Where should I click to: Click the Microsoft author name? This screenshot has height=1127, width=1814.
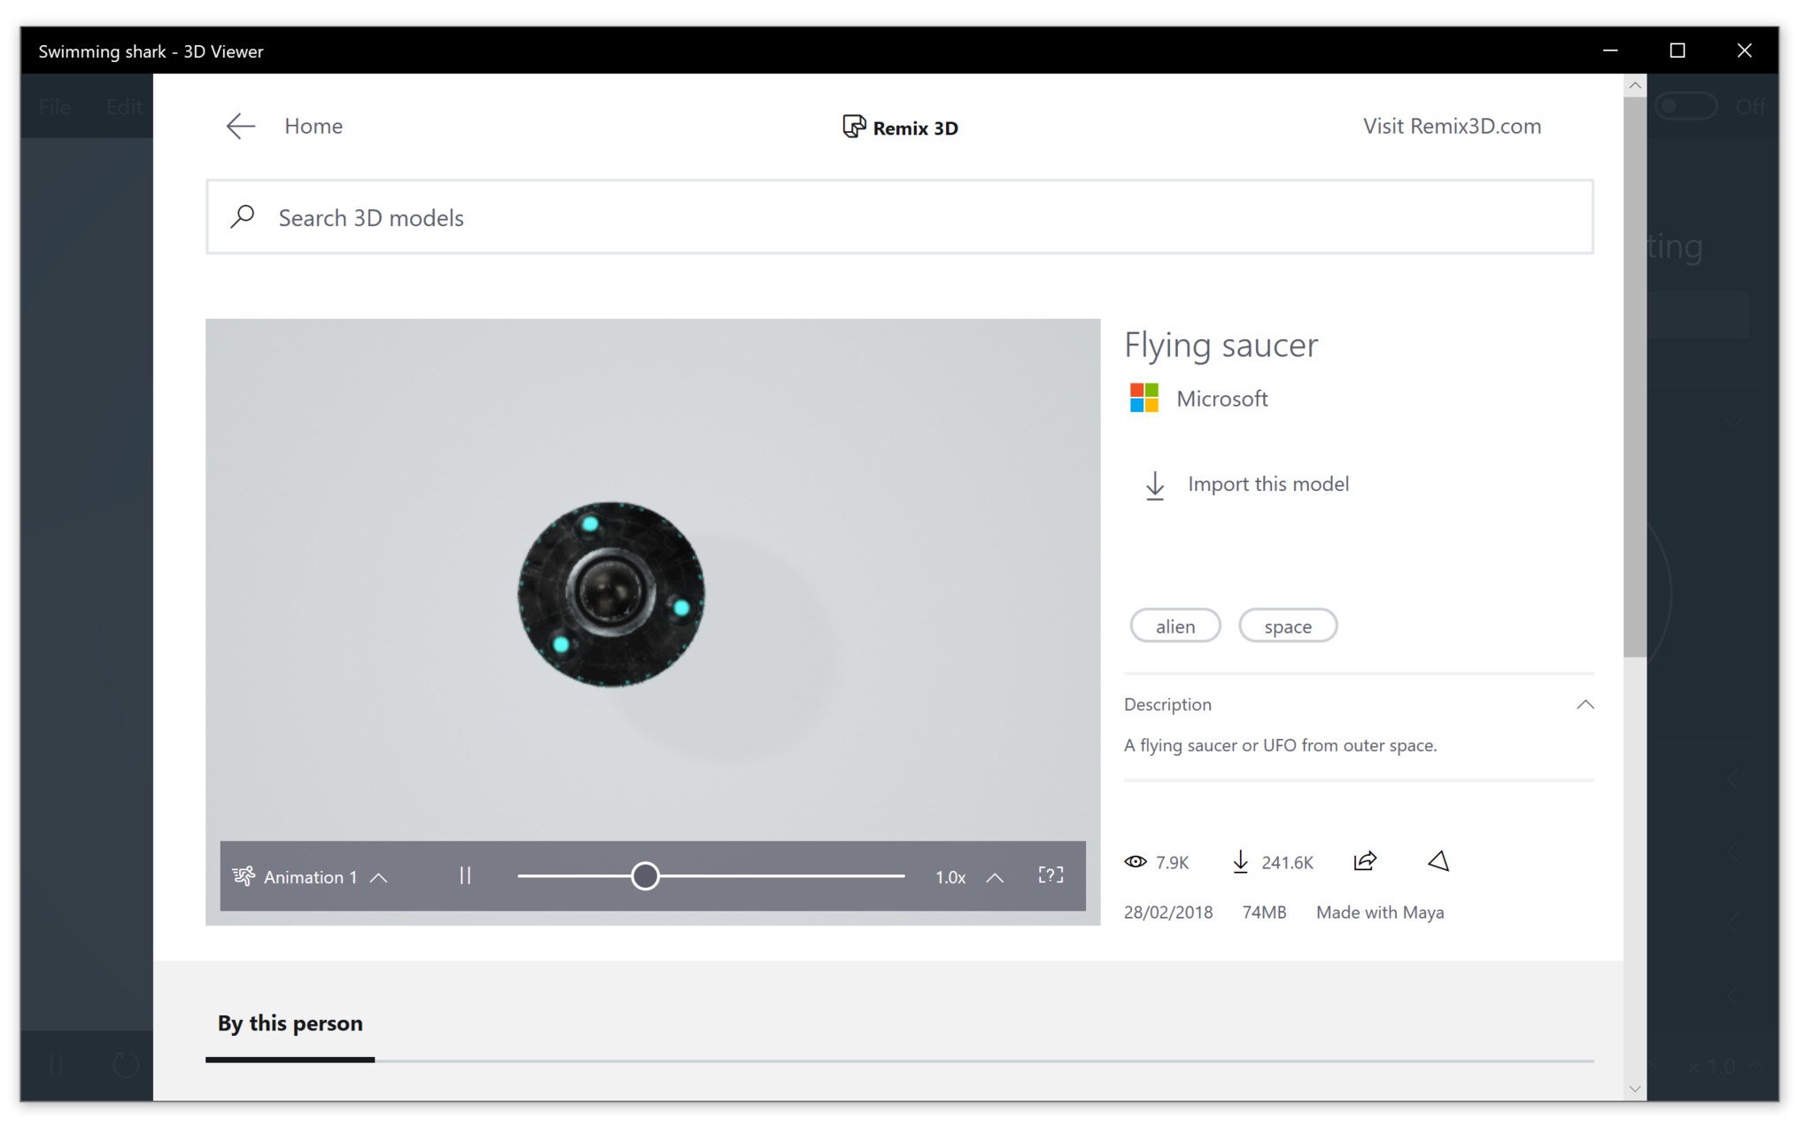pos(1221,399)
